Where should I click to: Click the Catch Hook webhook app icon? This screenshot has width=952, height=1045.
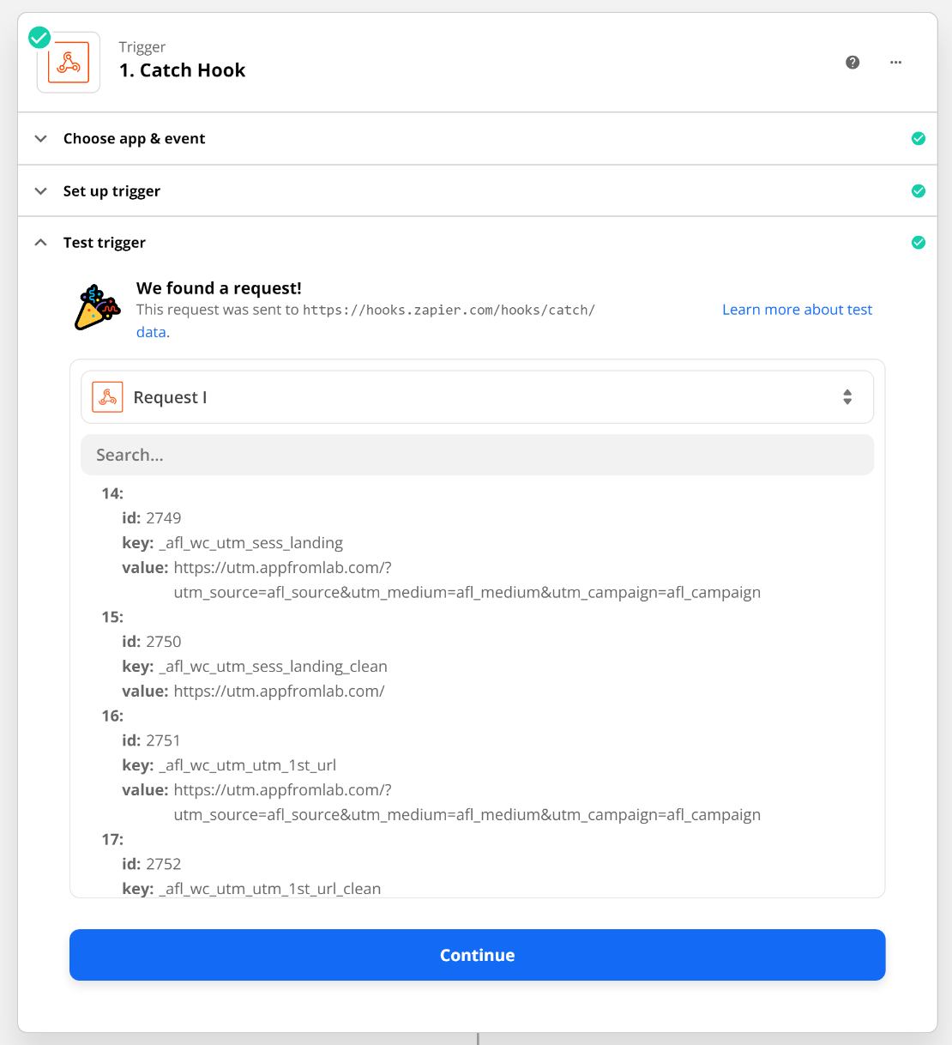[x=68, y=62]
